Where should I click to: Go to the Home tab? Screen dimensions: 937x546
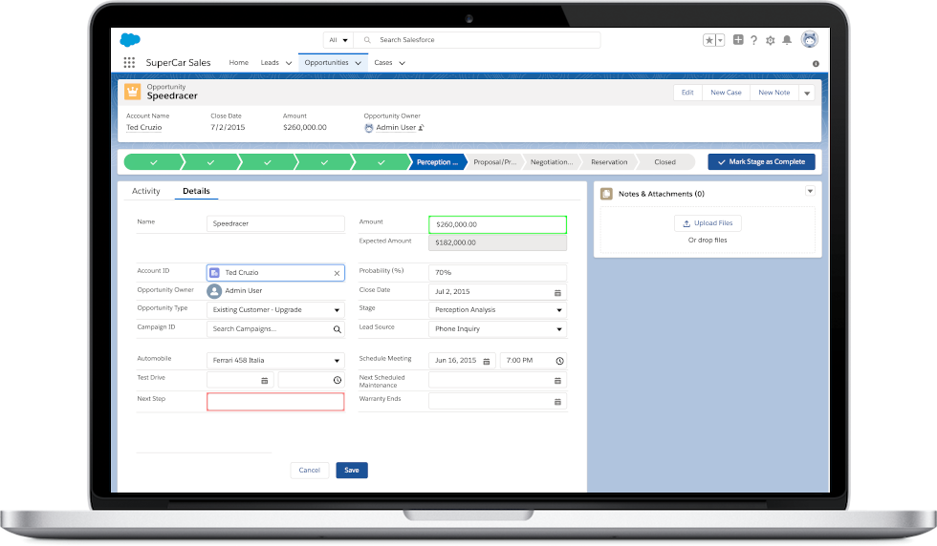[238, 63]
